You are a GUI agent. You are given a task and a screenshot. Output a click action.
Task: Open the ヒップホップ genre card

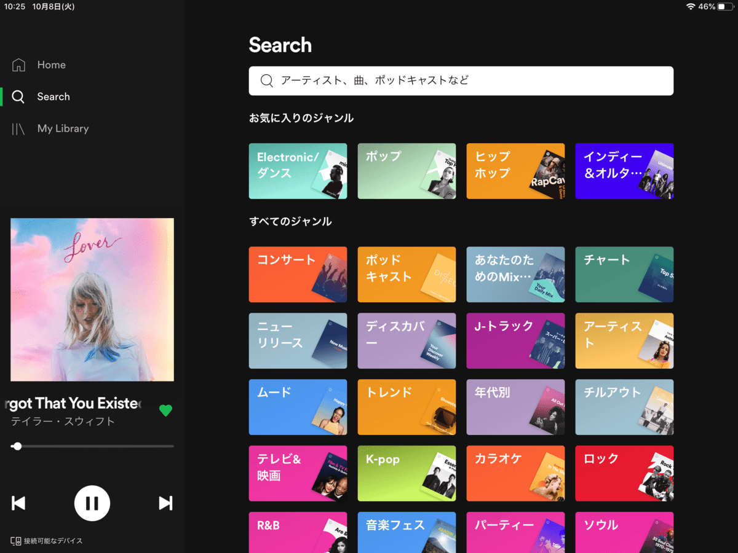tap(515, 171)
